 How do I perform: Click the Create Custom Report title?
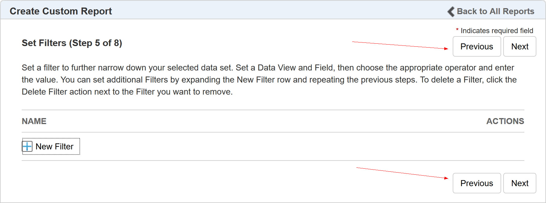pos(61,11)
